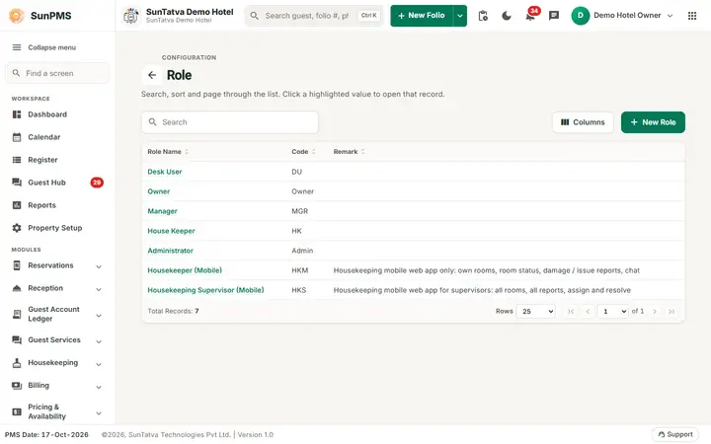Open the New Folio dropdown arrow
This screenshot has height=444, width=711.
point(460,16)
